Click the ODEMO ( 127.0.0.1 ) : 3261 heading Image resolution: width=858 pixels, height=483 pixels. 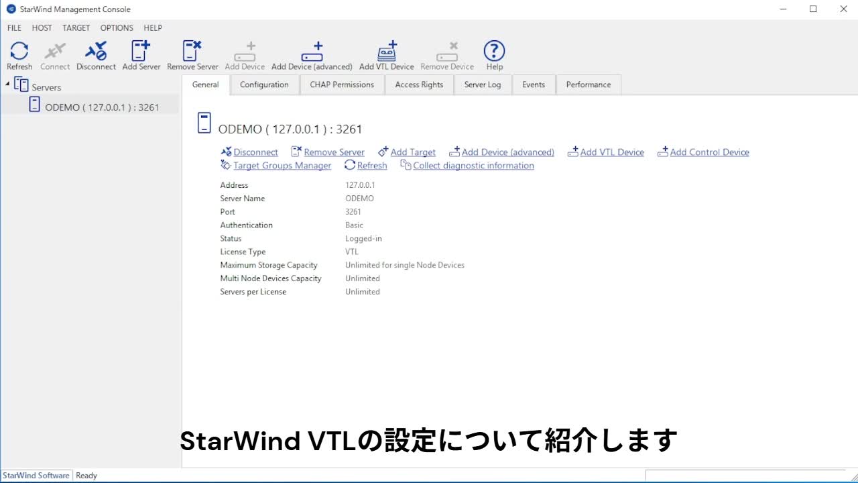pos(290,129)
